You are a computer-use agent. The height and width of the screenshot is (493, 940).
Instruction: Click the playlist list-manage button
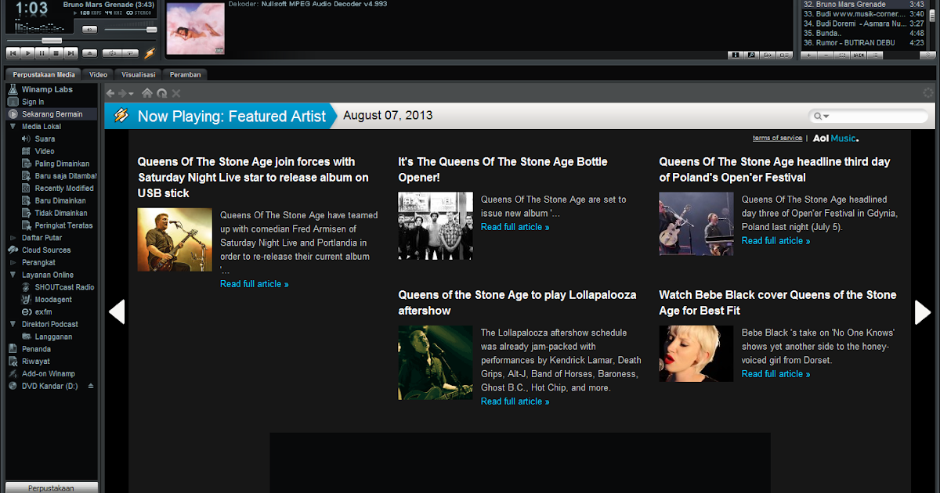pos(875,55)
